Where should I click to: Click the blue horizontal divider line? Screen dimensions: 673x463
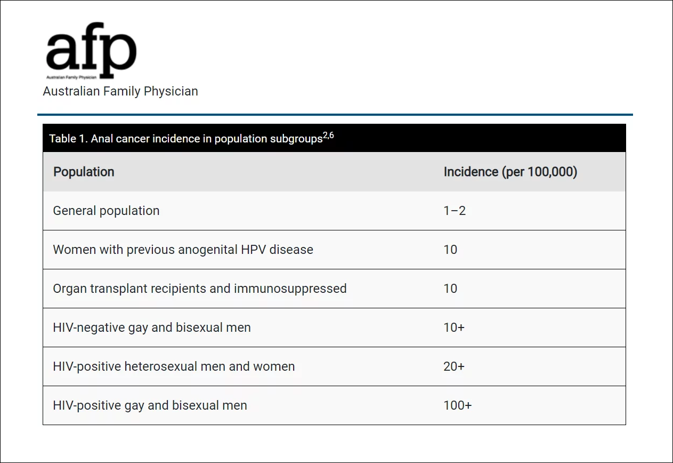point(335,115)
